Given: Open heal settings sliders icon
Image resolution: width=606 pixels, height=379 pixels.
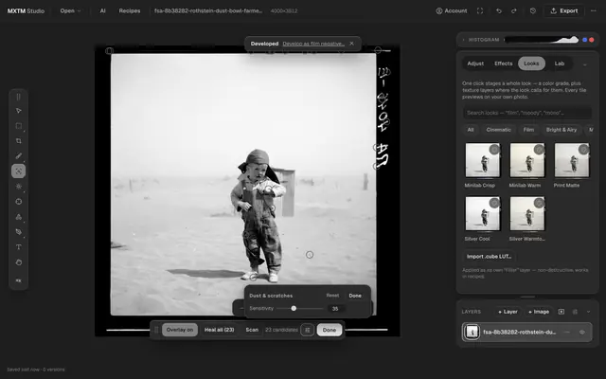Looking at the screenshot, I should click(307, 330).
